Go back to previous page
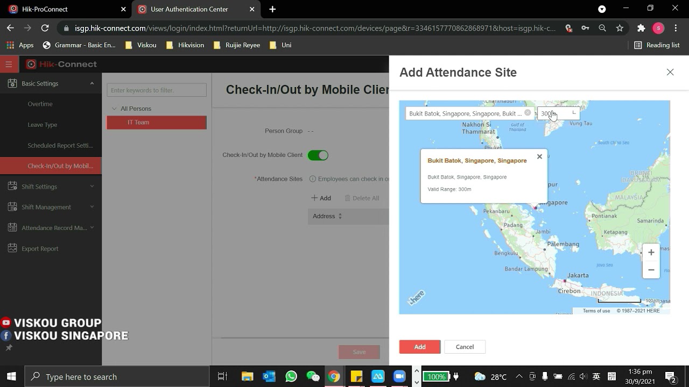The height and width of the screenshot is (387, 689). coord(10,28)
